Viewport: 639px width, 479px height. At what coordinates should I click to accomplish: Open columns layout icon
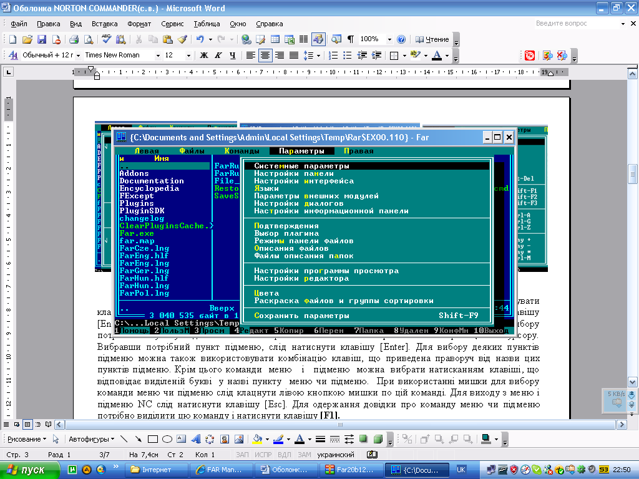tap(304, 39)
